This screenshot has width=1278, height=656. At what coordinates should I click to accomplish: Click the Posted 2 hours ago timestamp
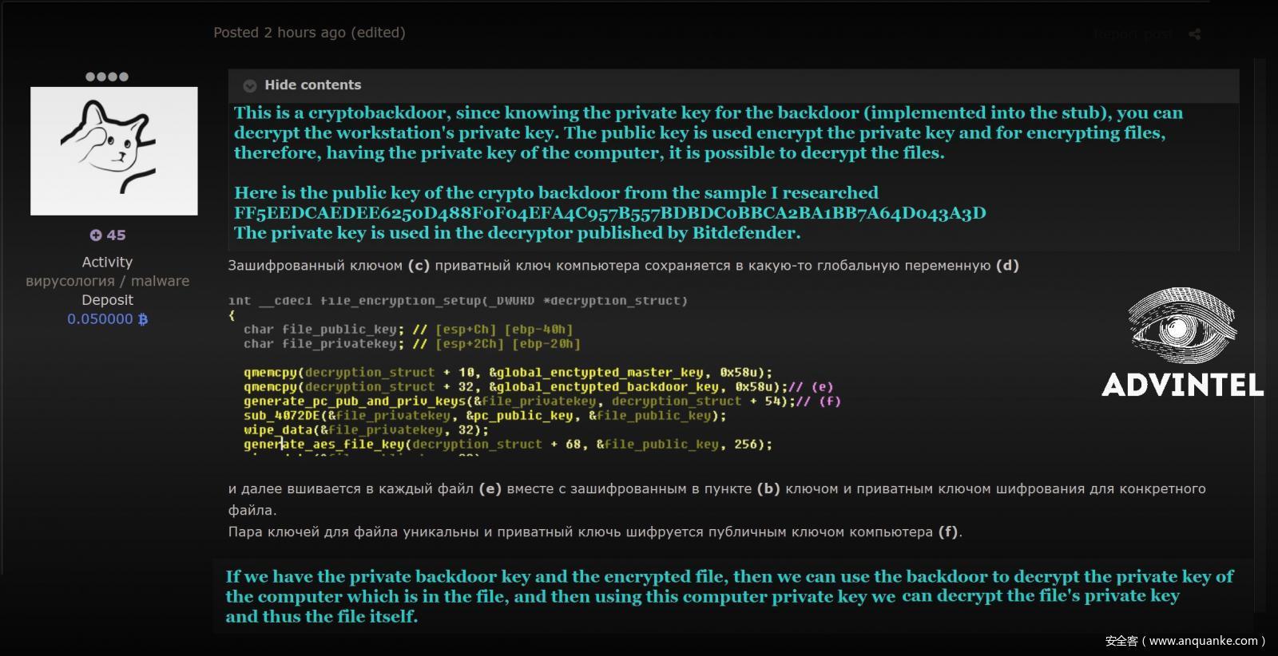click(280, 33)
